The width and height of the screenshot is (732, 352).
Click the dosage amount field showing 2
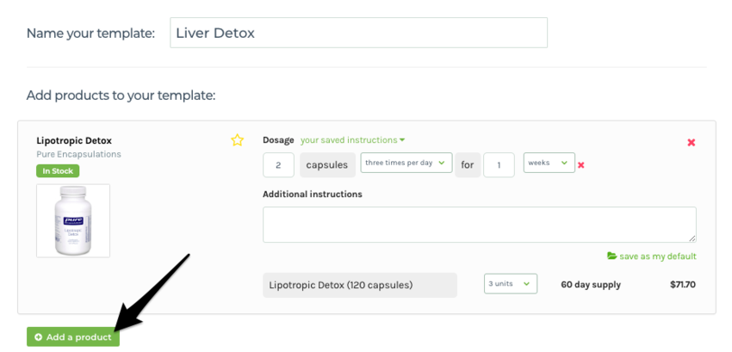[x=278, y=164]
